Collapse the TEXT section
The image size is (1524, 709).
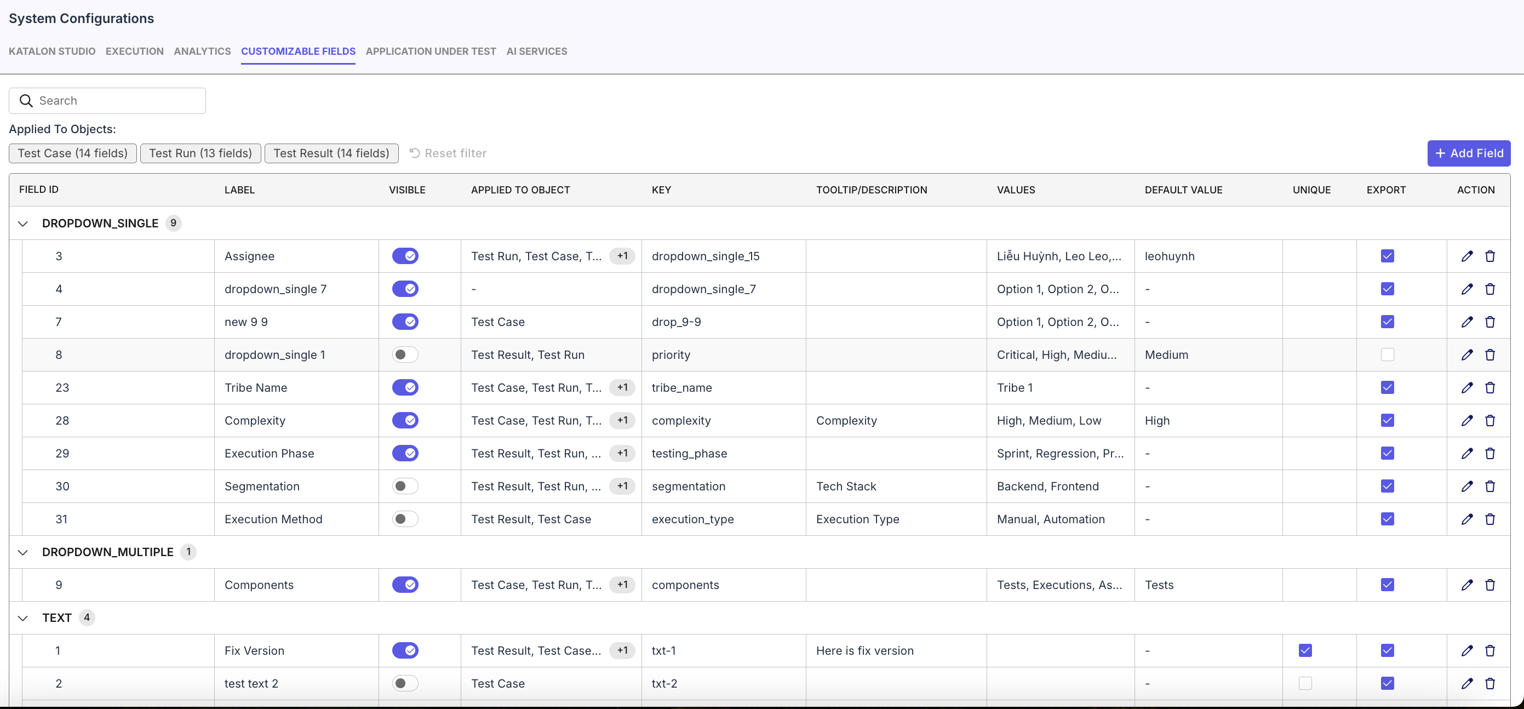point(22,617)
